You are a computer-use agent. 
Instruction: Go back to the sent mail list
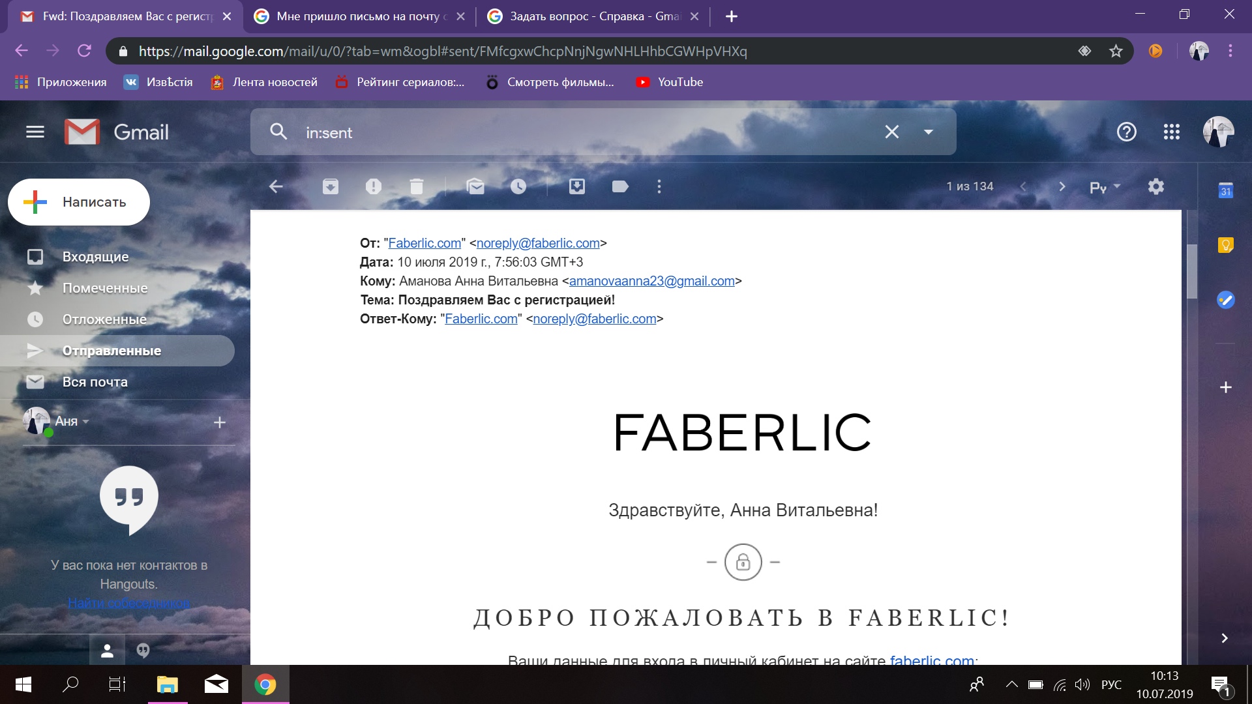tap(276, 187)
